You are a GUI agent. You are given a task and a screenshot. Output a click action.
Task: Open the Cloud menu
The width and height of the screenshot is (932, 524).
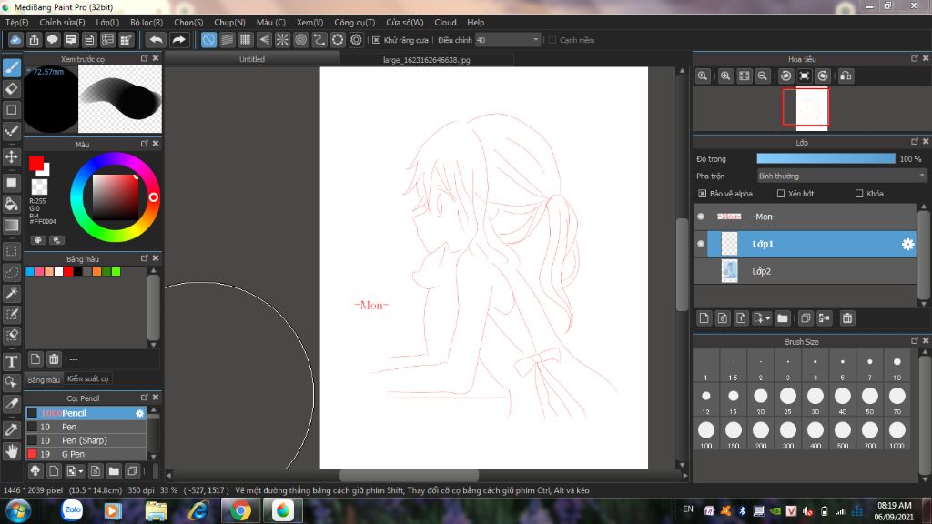tap(445, 23)
